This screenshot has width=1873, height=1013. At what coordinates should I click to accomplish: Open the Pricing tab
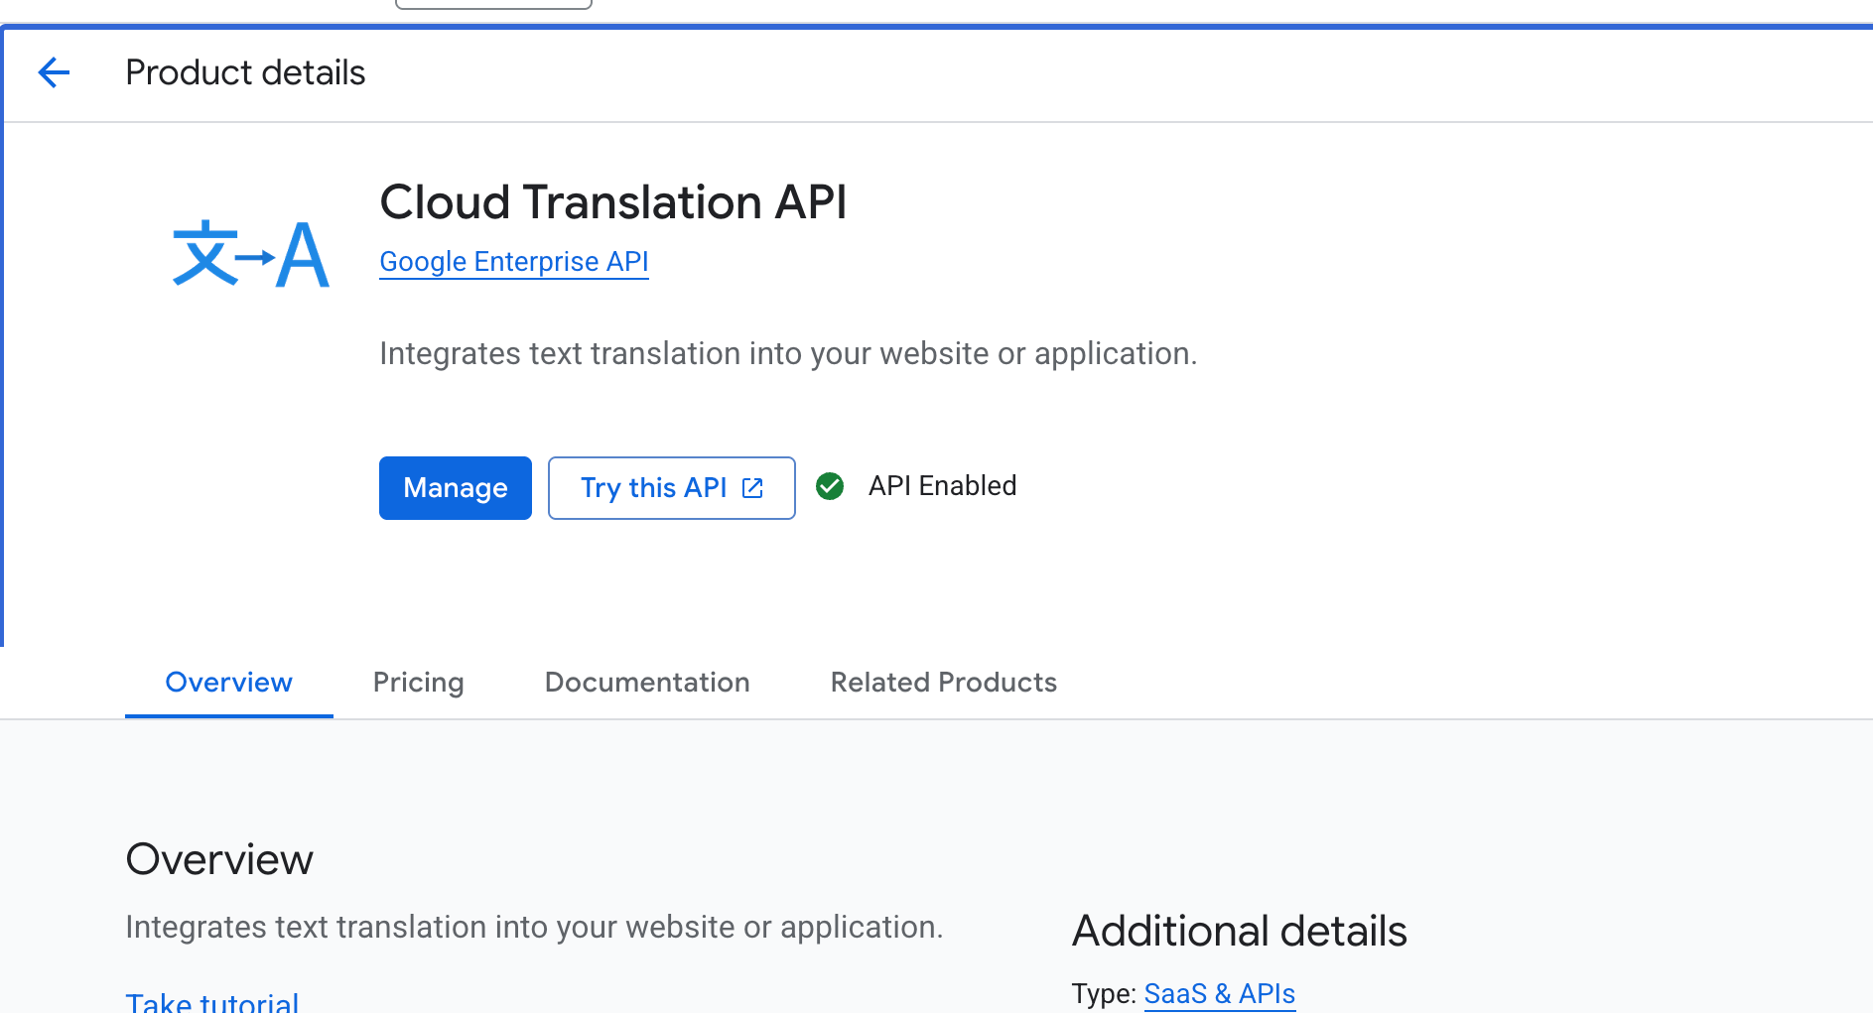(418, 683)
